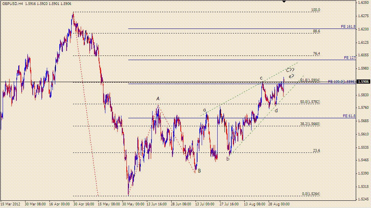
Task: Select the FE 100.0(1.5895) label
Action: point(342,81)
